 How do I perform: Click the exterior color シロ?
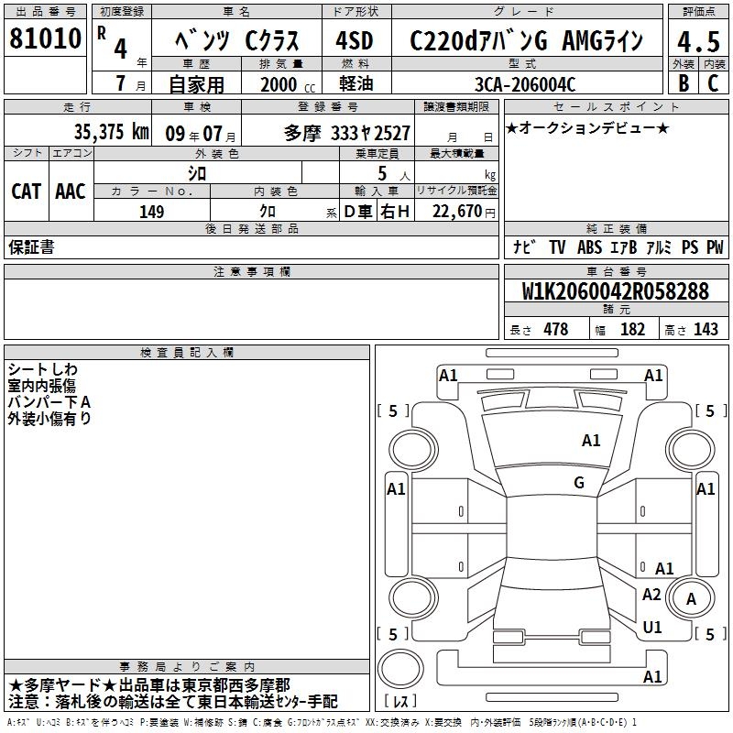click(197, 174)
